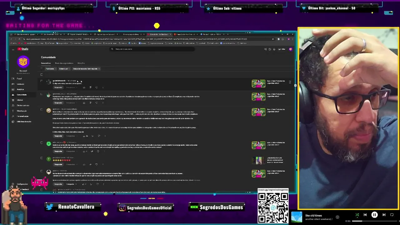Reply to the first comment with Responder
The height and width of the screenshot is (225, 400).
pyautogui.click(x=58, y=87)
